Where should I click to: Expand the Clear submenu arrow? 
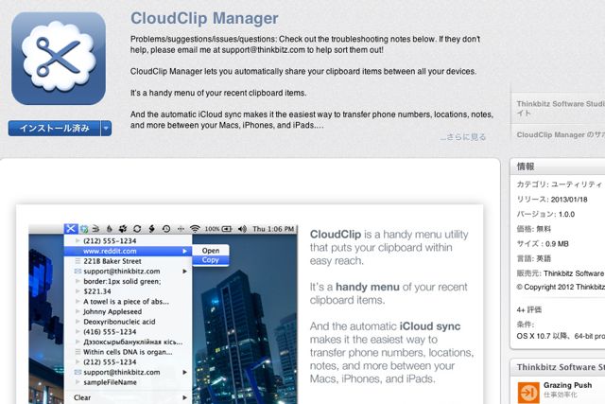tap(185, 397)
